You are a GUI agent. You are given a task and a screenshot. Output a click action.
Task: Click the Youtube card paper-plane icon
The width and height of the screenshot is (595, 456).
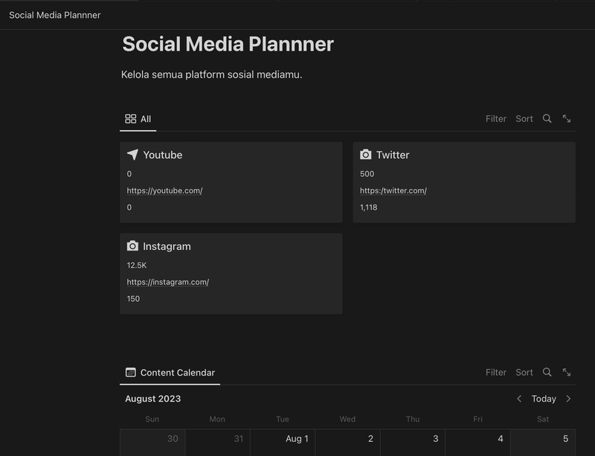click(132, 155)
